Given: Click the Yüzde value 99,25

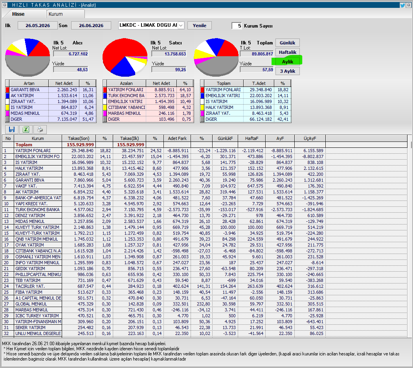Looking at the screenshot, I should tap(169, 70).
